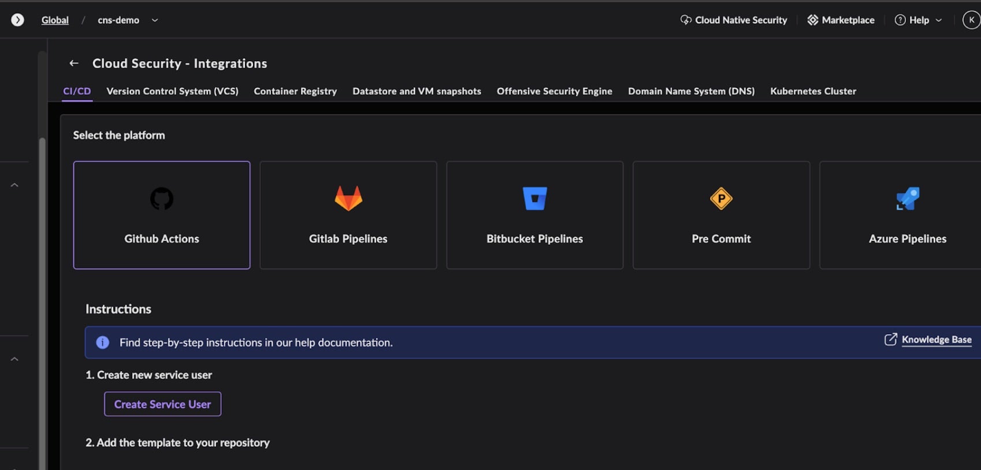Click the Global breadcrumb link
Viewport: 981px width, 470px height.
click(x=55, y=20)
